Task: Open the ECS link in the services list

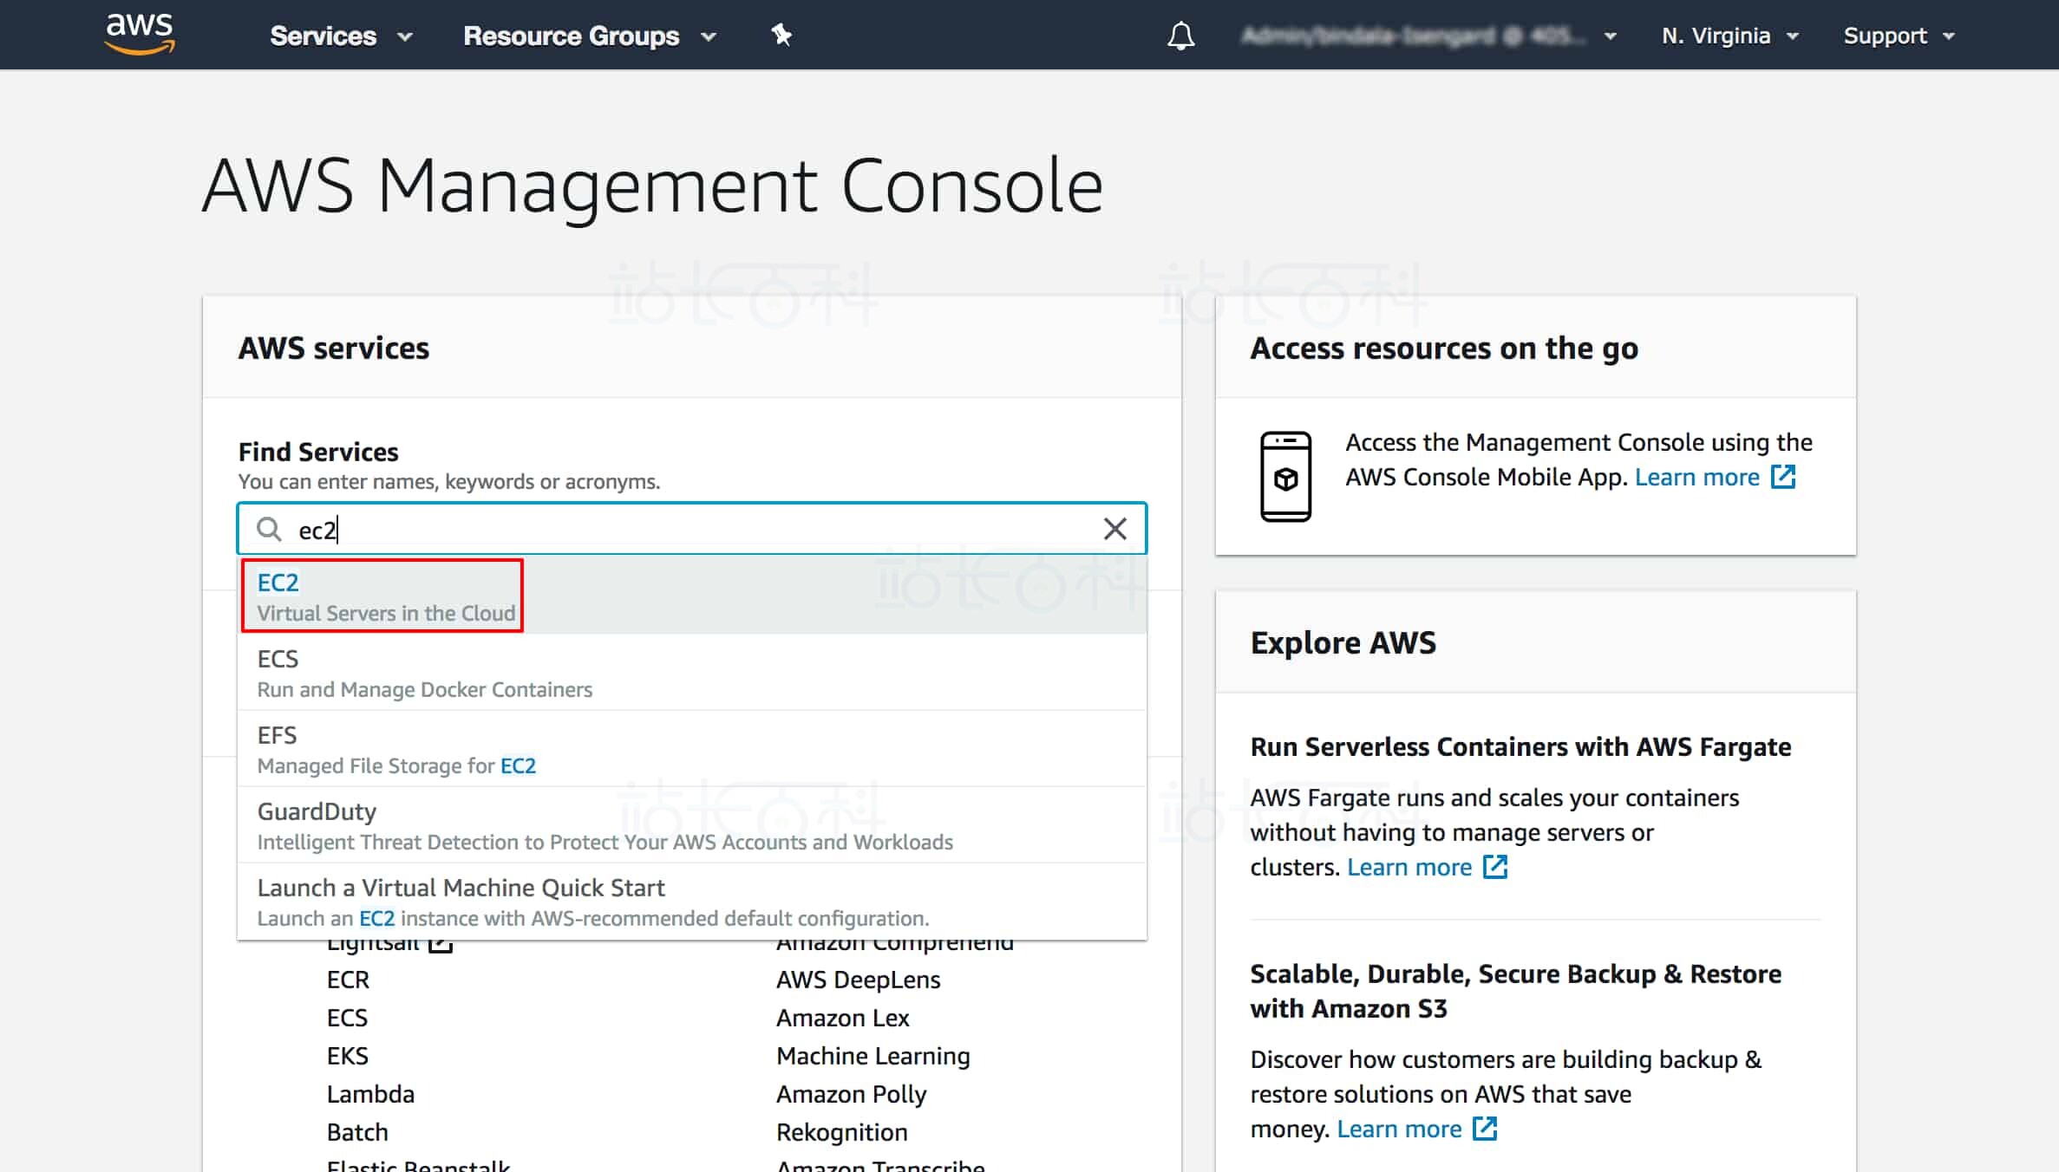Action: pos(347,1018)
